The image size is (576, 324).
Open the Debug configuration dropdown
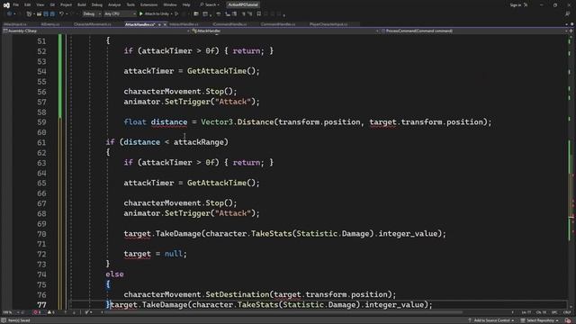coord(92,14)
